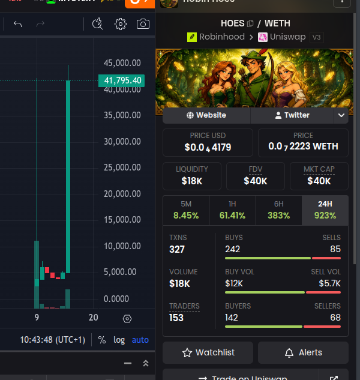Click Trade on Uniswap button
This screenshot has width=360, height=380.
[x=241, y=376]
